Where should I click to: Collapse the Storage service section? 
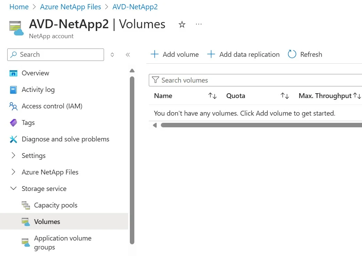pyautogui.click(x=13, y=189)
